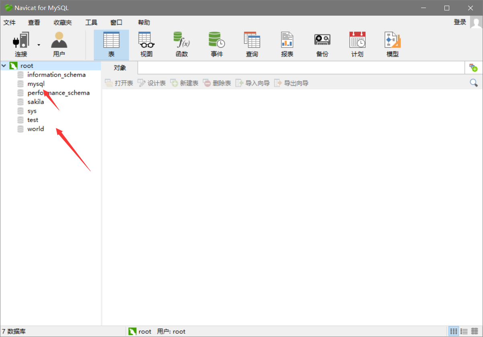Click the root connection icon in status bar
Viewport: 483px width, 337px height.
(x=132, y=331)
